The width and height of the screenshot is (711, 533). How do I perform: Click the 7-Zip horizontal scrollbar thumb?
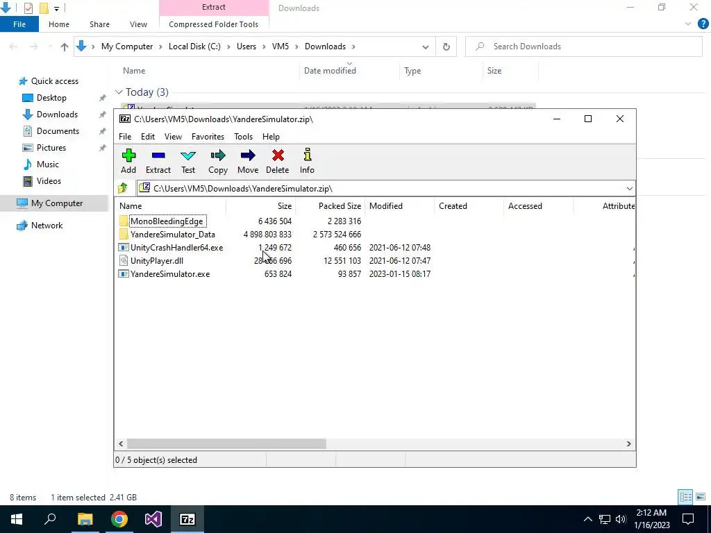pos(226,443)
